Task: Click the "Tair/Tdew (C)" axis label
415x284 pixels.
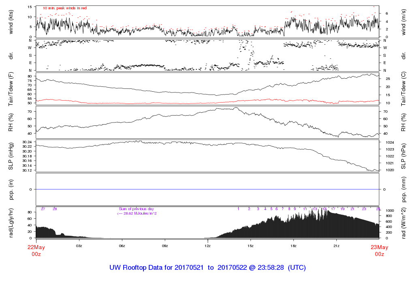Action: pyautogui.click(x=404, y=89)
